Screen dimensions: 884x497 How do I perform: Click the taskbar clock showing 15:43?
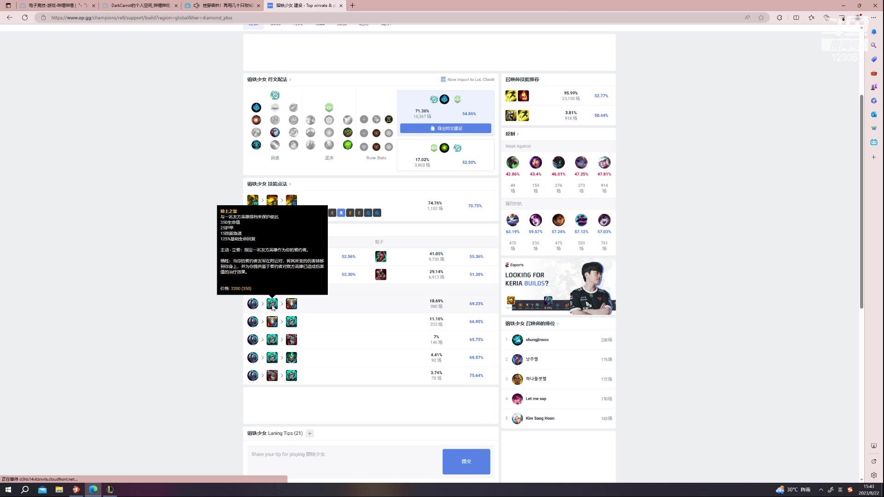point(868,490)
